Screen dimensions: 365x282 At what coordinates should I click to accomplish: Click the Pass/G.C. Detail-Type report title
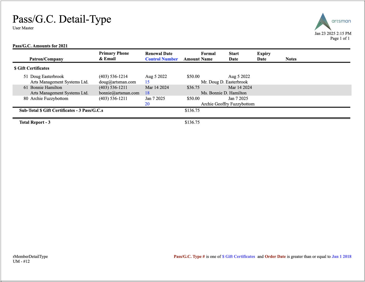[x=62, y=19]
